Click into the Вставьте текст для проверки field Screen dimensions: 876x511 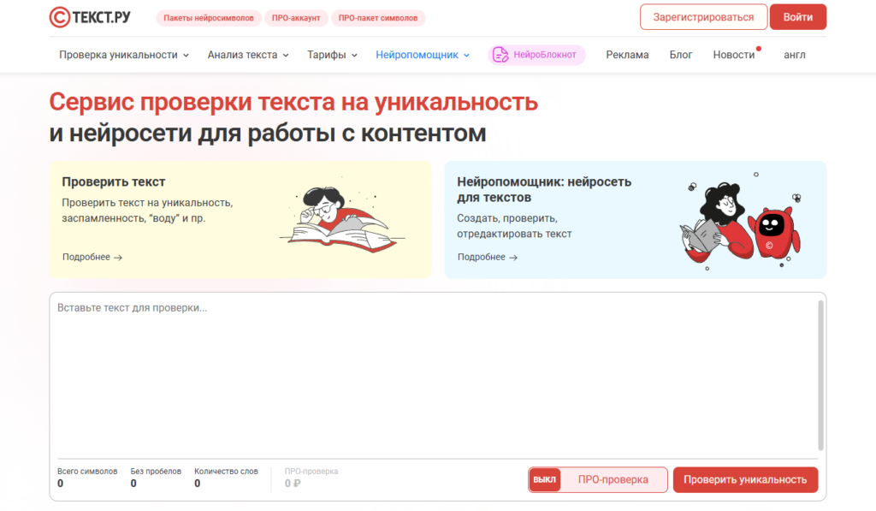tap(437, 375)
